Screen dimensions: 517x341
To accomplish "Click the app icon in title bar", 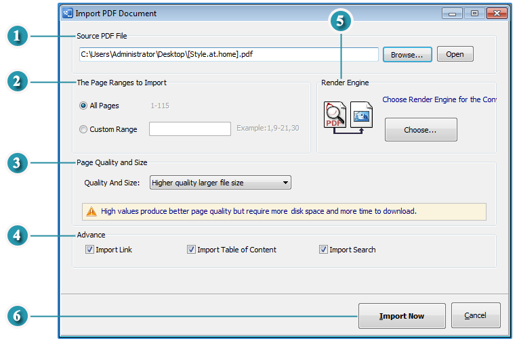I will tap(68, 13).
